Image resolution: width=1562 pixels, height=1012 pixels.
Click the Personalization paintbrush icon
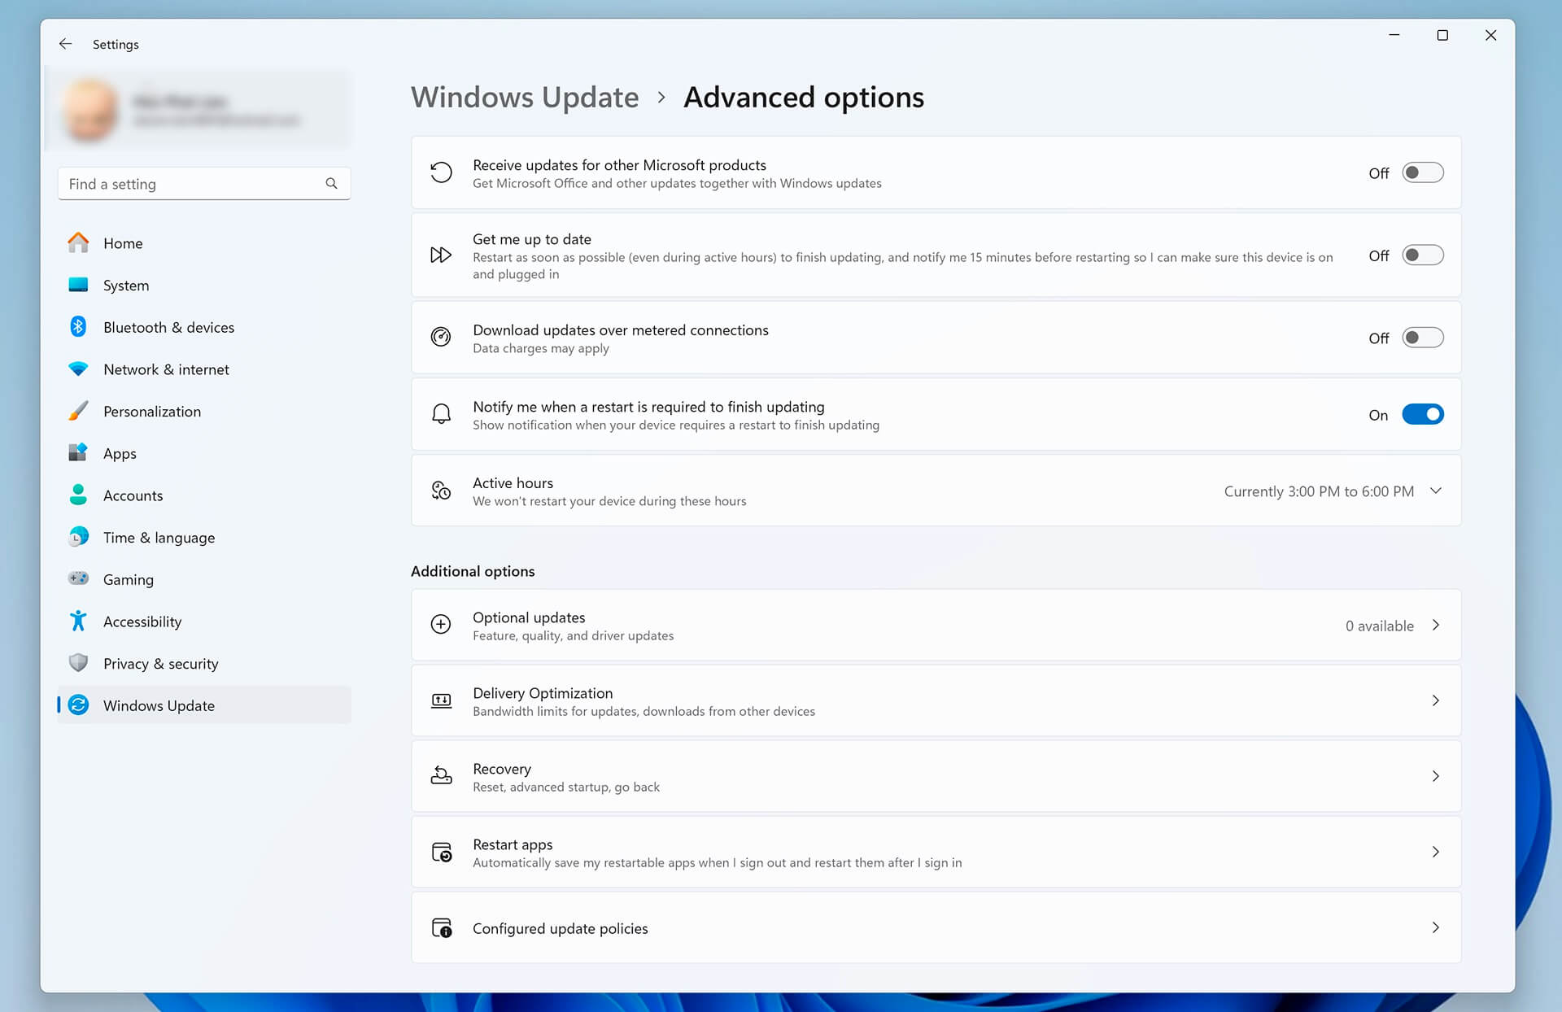click(78, 411)
